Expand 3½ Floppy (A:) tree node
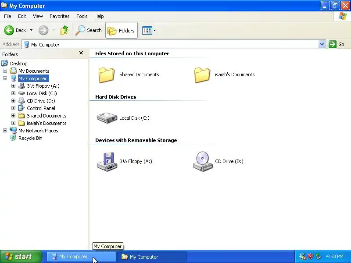The width and height of the screenshot is (351, 263). tap(13, 86)
